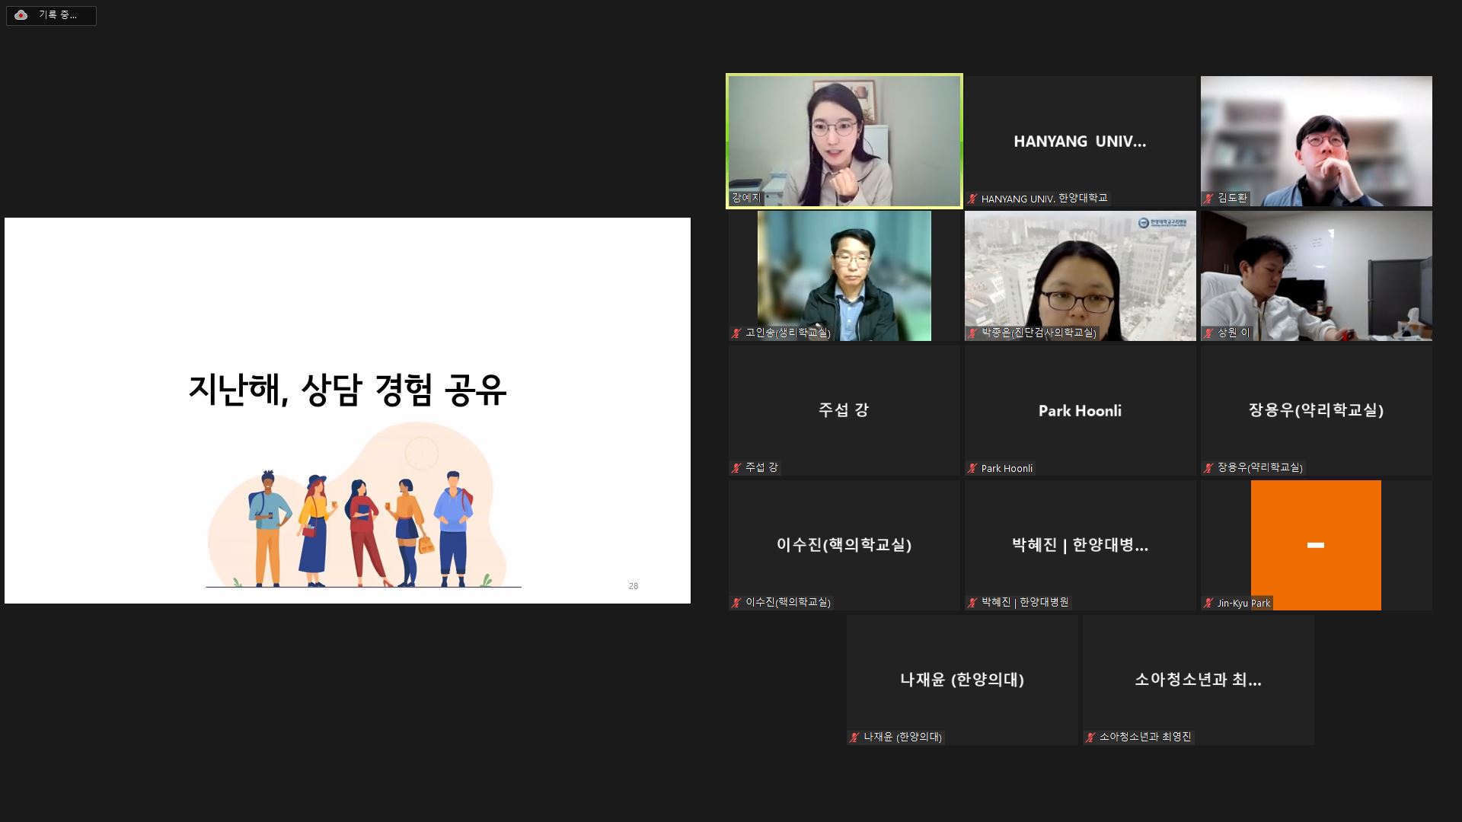
Task: Click muted mic icon for 소아청소년과 최영진
Action: pos(1090,738)
